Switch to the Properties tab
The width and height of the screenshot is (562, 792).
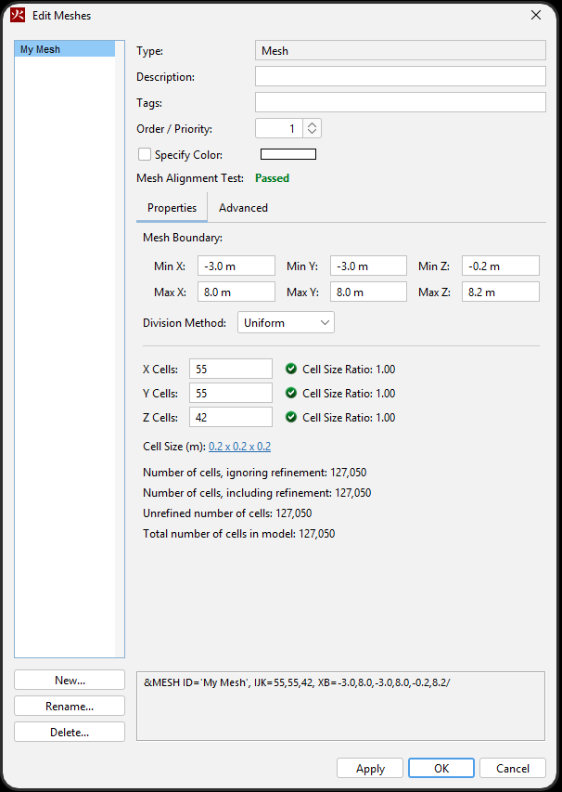172,208
